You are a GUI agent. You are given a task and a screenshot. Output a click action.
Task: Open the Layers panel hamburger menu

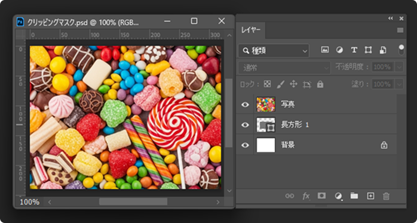point(400,30)
